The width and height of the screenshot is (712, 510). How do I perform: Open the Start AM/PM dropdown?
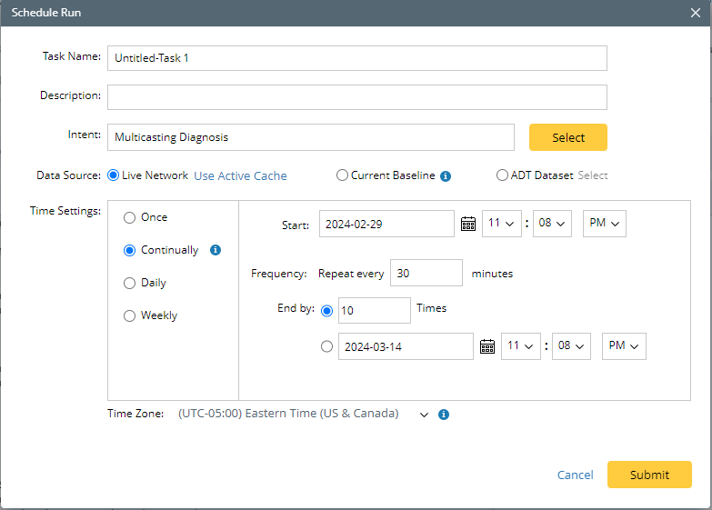coord(604,224)
